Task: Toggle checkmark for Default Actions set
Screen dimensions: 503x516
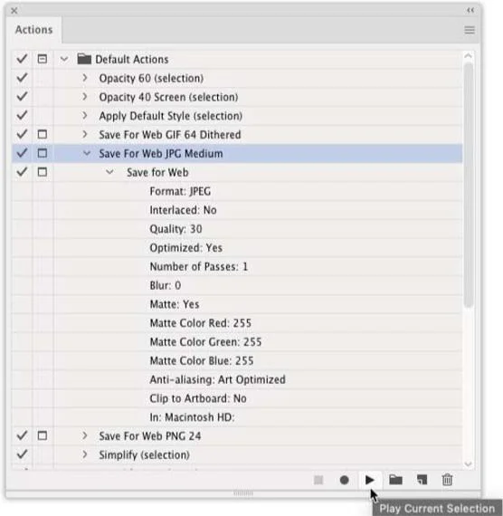Action: click(22, 59)
